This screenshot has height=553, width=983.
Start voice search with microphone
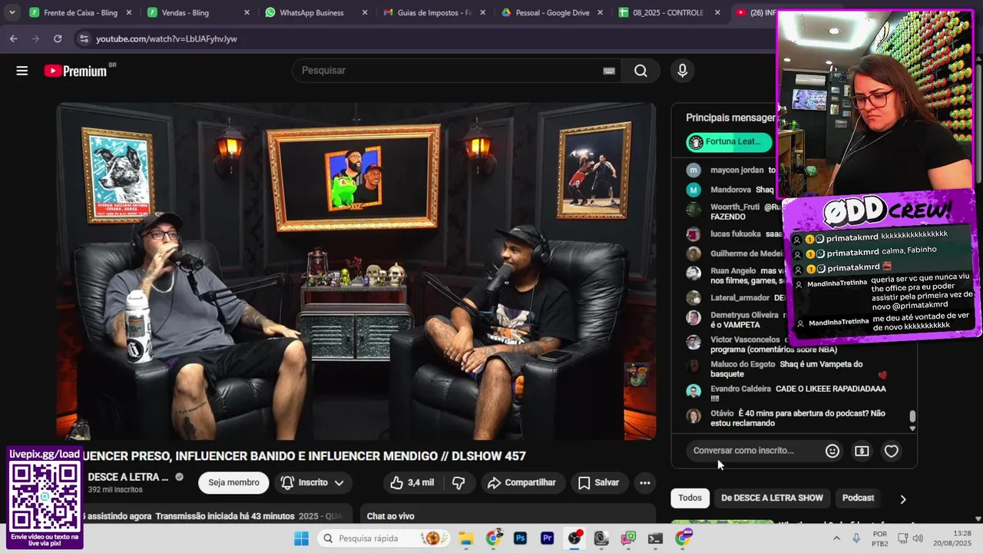pos(682,71)
